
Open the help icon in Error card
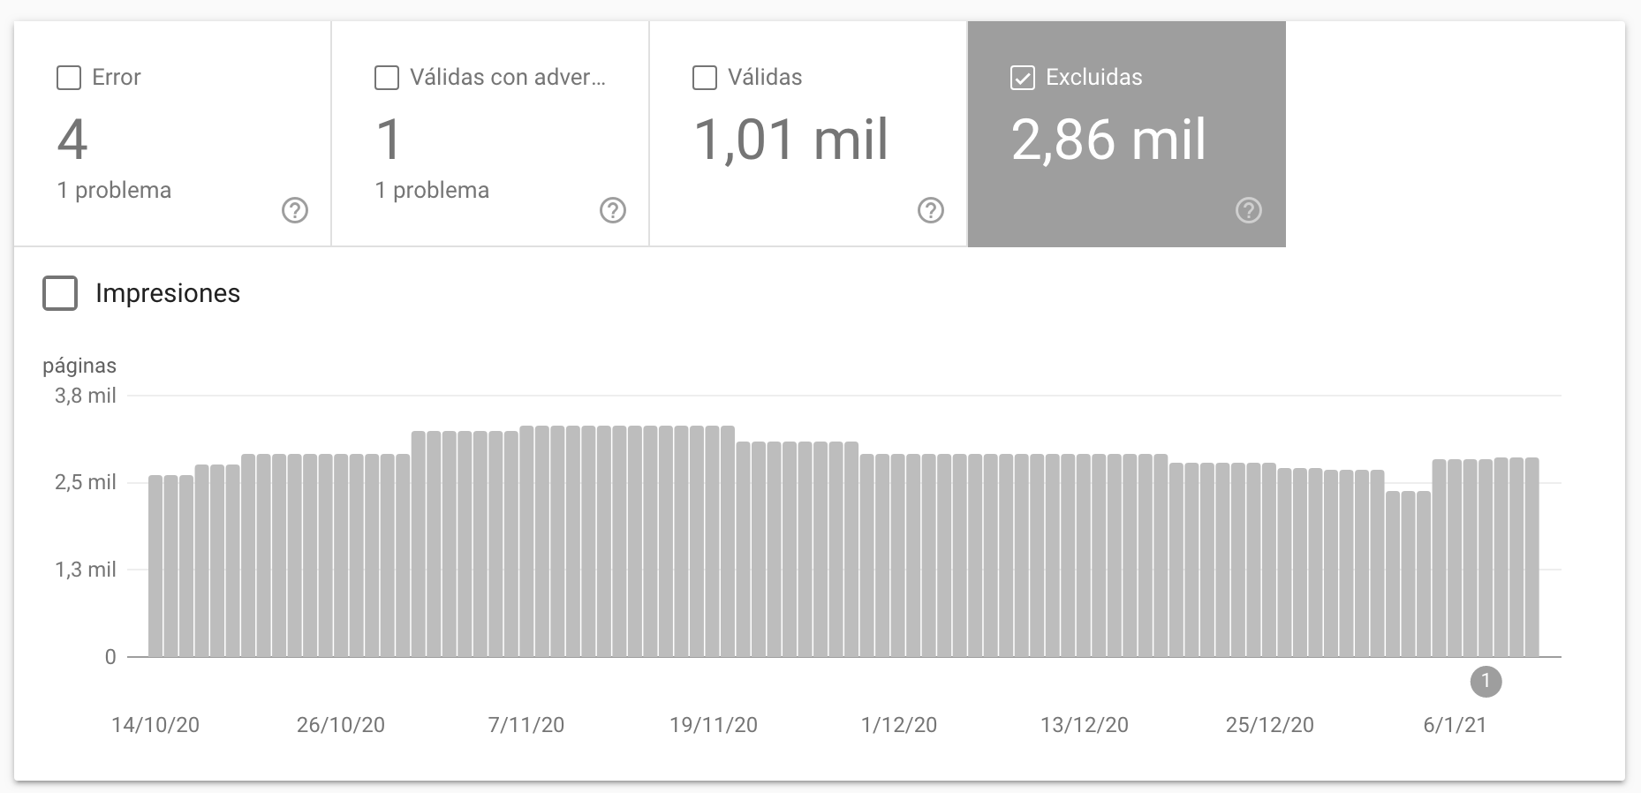295,210
